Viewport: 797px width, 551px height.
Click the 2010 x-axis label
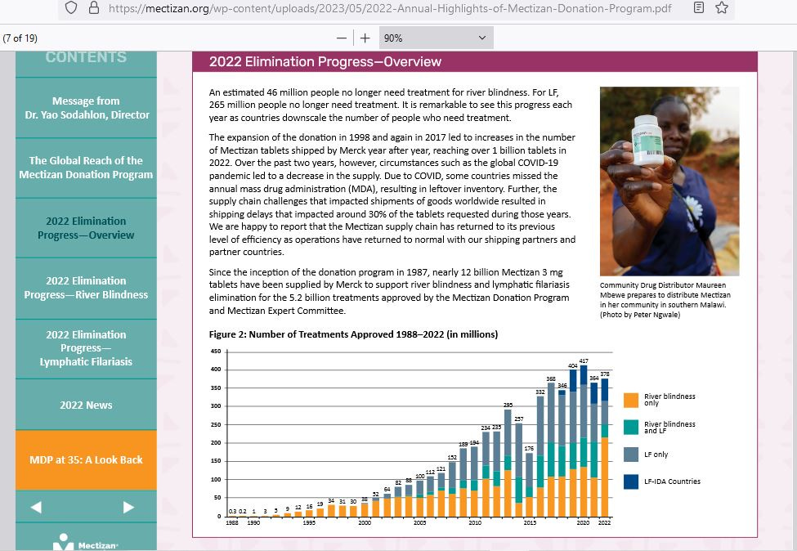[x=475, y=522]
